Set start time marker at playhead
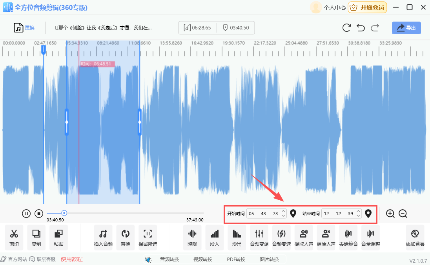430x265 pixels. click(x=293, y=214)
